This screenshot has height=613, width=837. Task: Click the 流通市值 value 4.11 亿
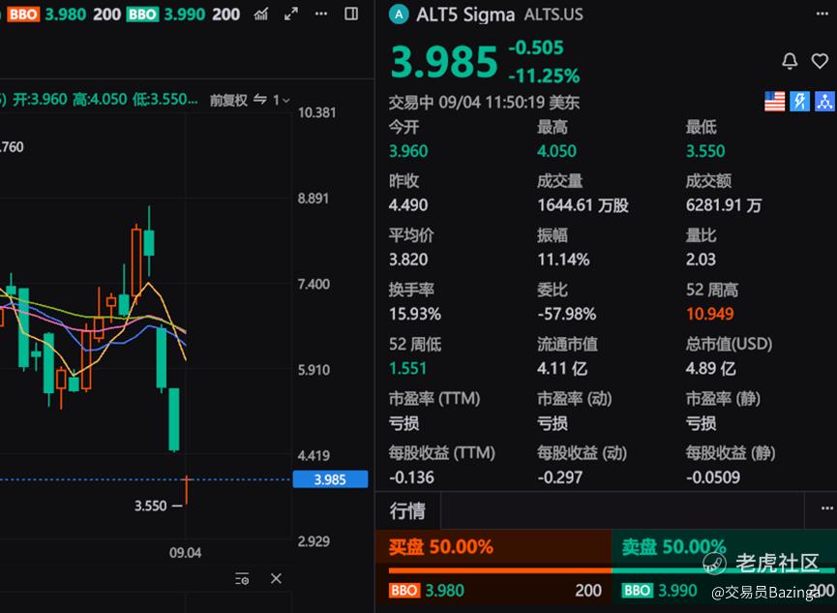[x=562, y=369]
